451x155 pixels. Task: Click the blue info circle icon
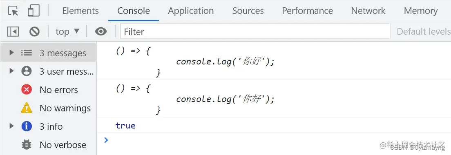point(27,126)
